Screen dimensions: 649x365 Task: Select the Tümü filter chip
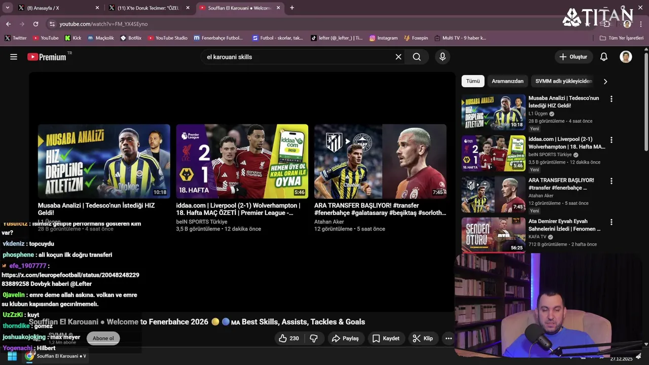click(473, 81)
